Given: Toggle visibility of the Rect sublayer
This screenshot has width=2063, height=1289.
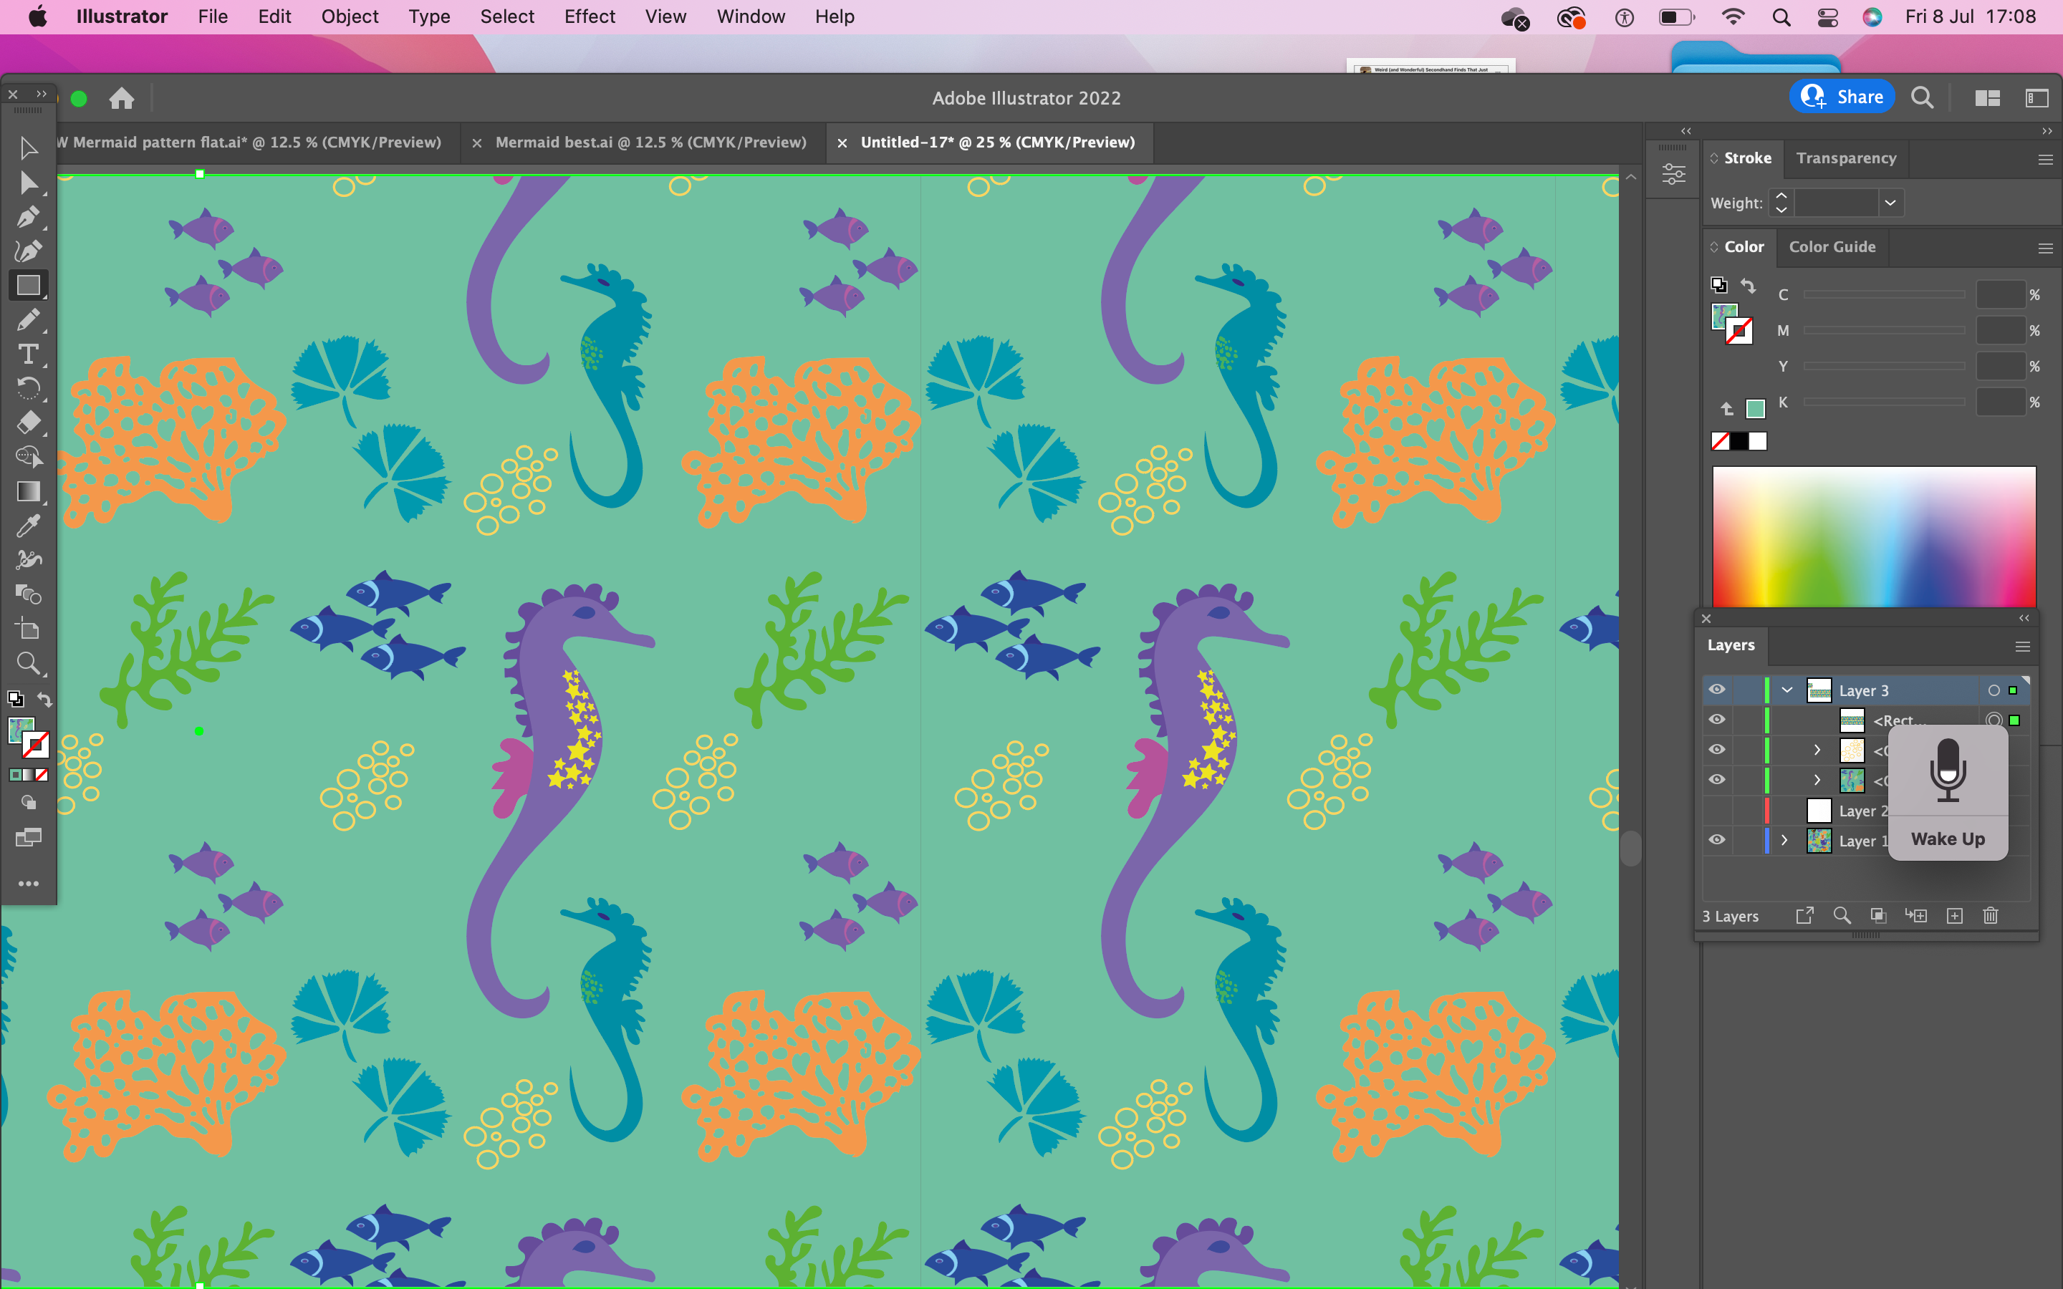Looking at the screenshot, I should (1717, 720).
